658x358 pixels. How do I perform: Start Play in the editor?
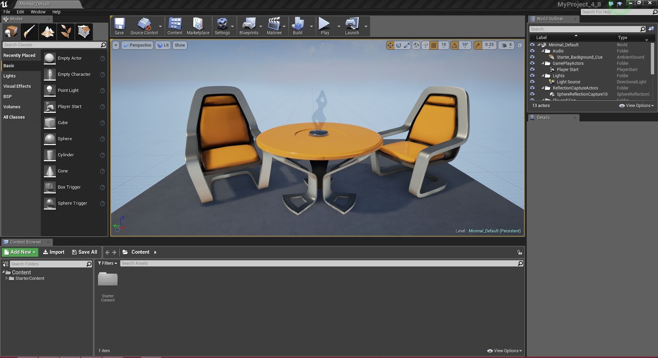pos(325,26)
